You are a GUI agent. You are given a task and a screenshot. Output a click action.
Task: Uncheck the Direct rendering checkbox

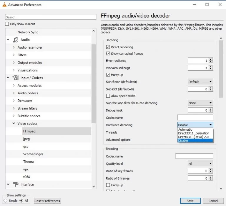[x=108, y=47]
